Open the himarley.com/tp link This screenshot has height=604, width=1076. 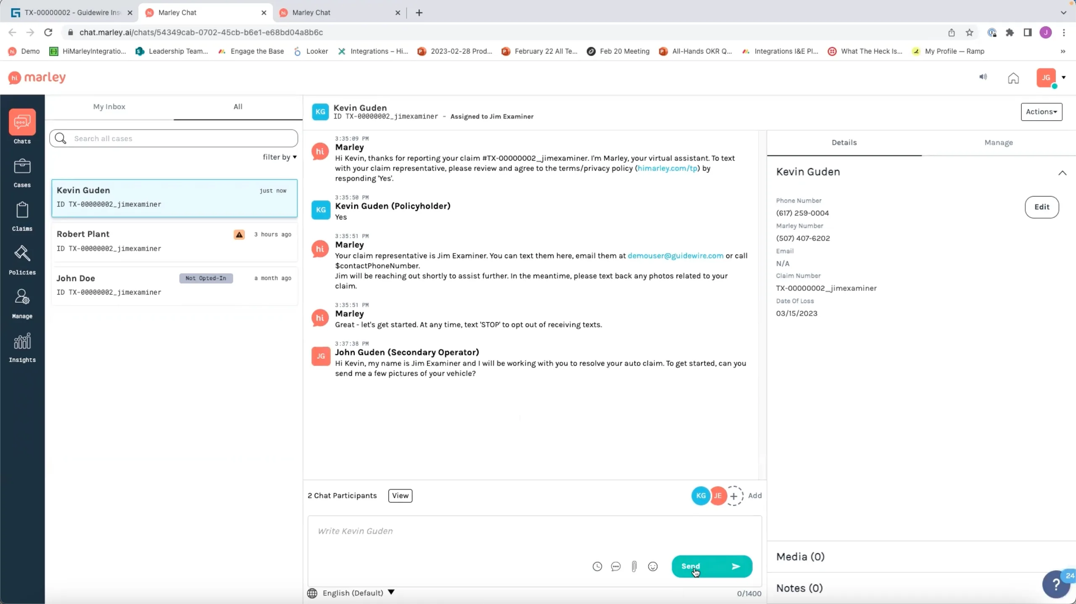667,168
